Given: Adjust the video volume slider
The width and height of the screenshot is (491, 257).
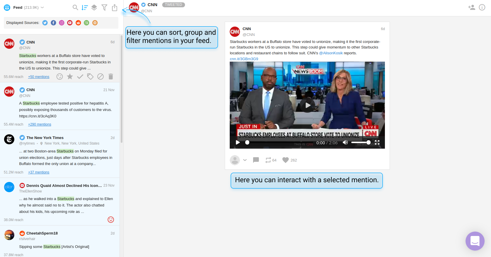Looking at the screenshot, I should 361,143.
